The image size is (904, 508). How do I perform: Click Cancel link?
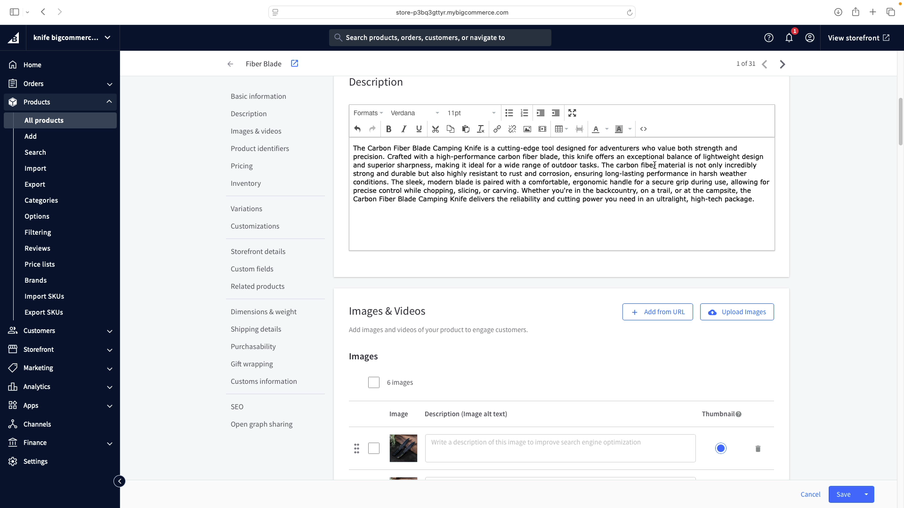click(x=810, y=494)
